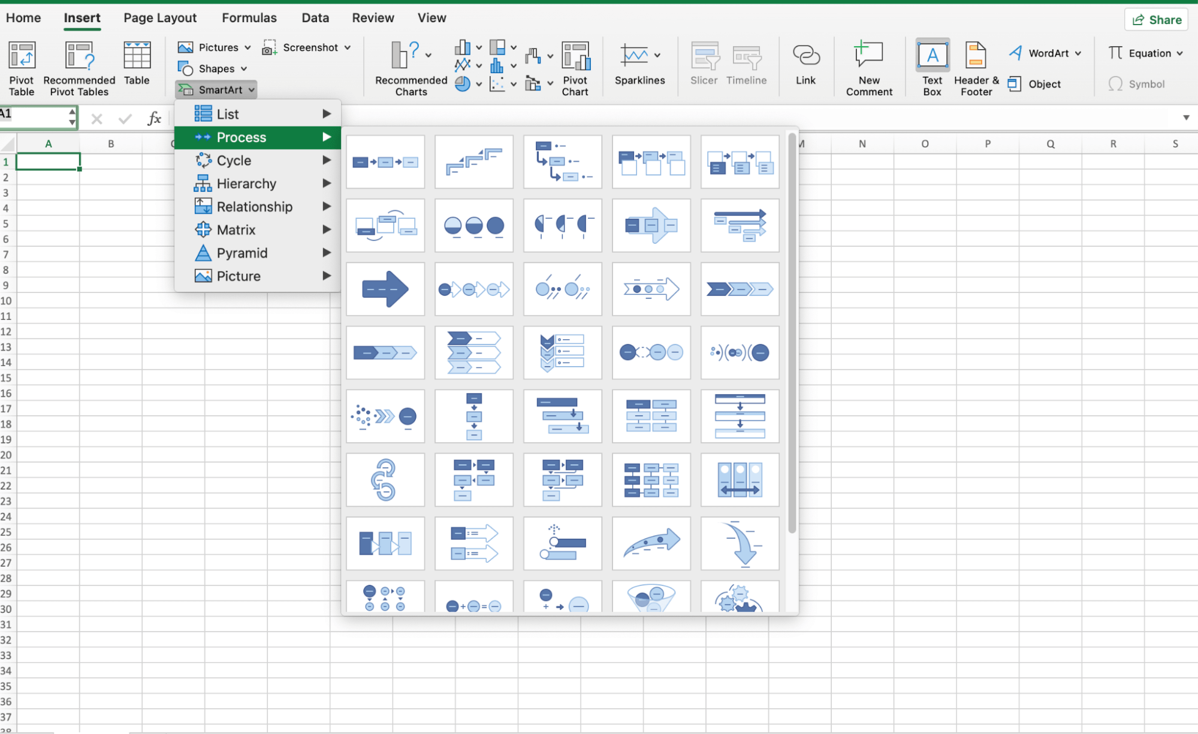Click the Share button
The width and height of the screenshot is (1198, 734).
[1156, 19]
